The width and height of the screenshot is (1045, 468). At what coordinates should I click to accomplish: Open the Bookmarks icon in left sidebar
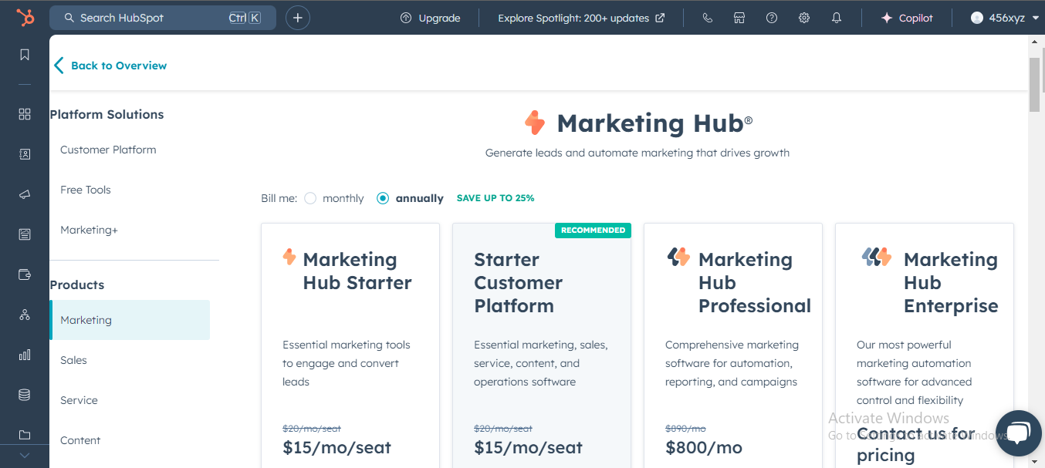[x=25, y=55]
